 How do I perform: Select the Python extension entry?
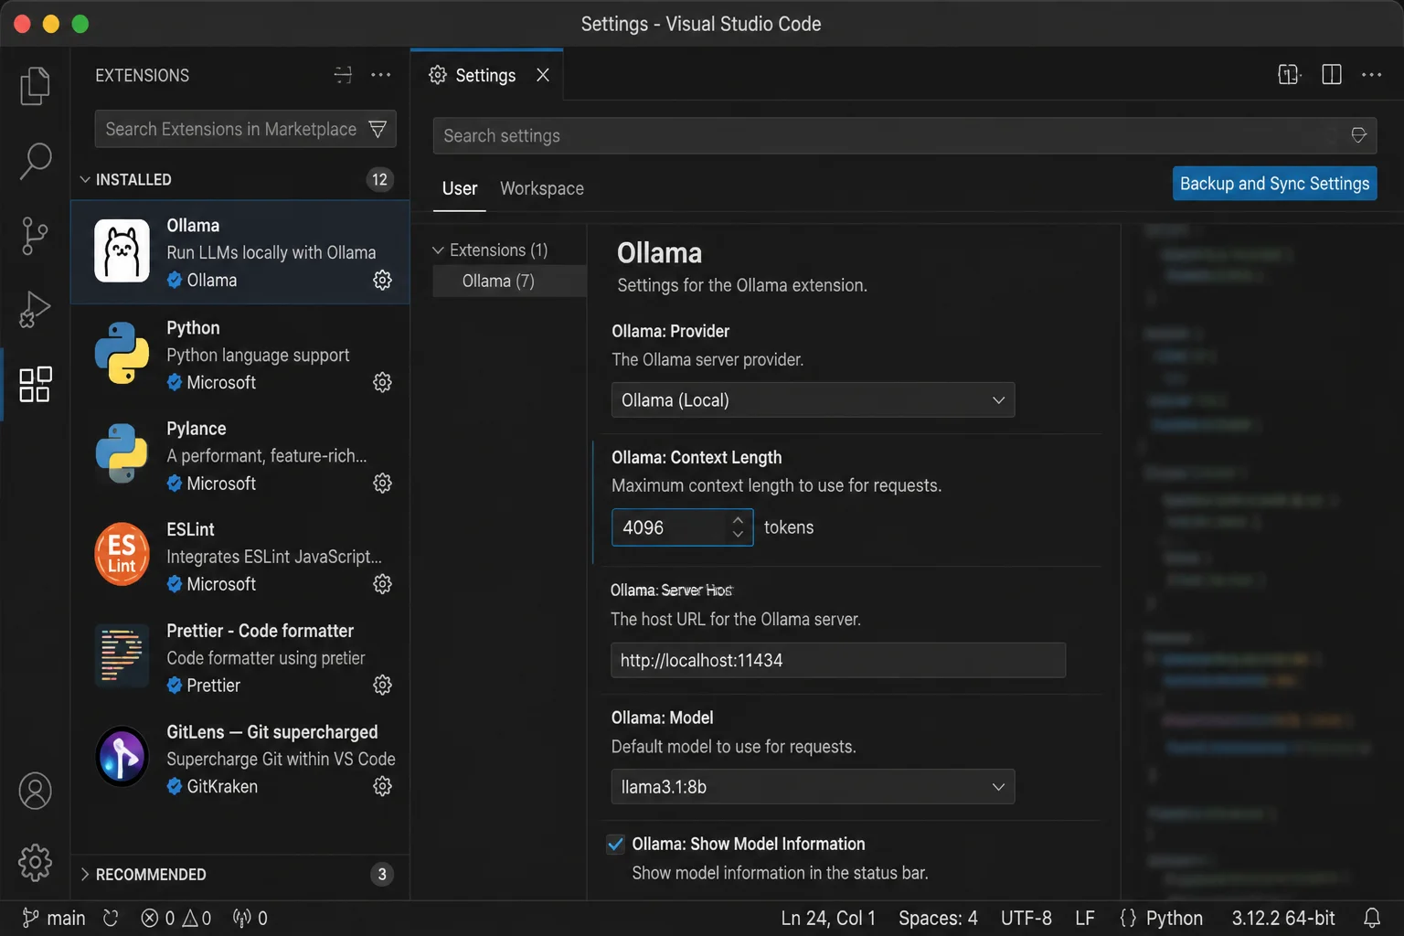click(x=239, y=355)
